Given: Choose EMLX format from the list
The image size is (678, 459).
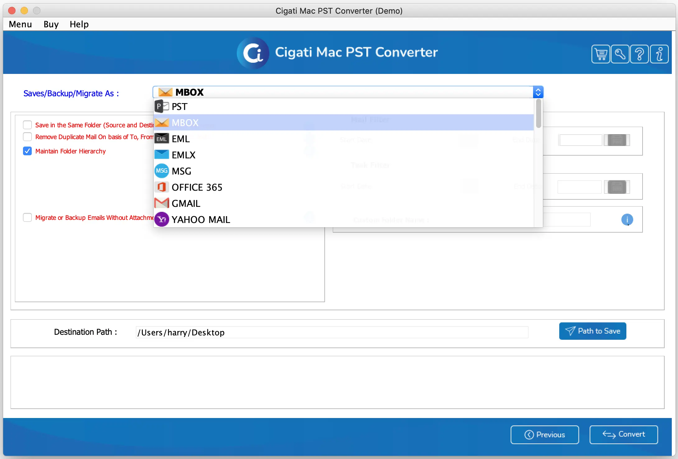Looking at the screenshot, I should click(x=344, y=155).
